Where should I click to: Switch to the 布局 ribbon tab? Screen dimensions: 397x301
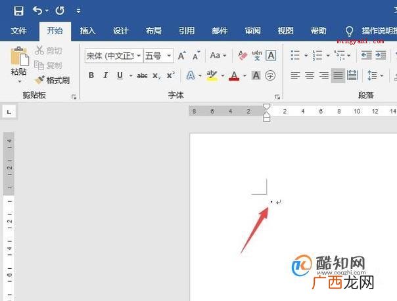(153, 31)
